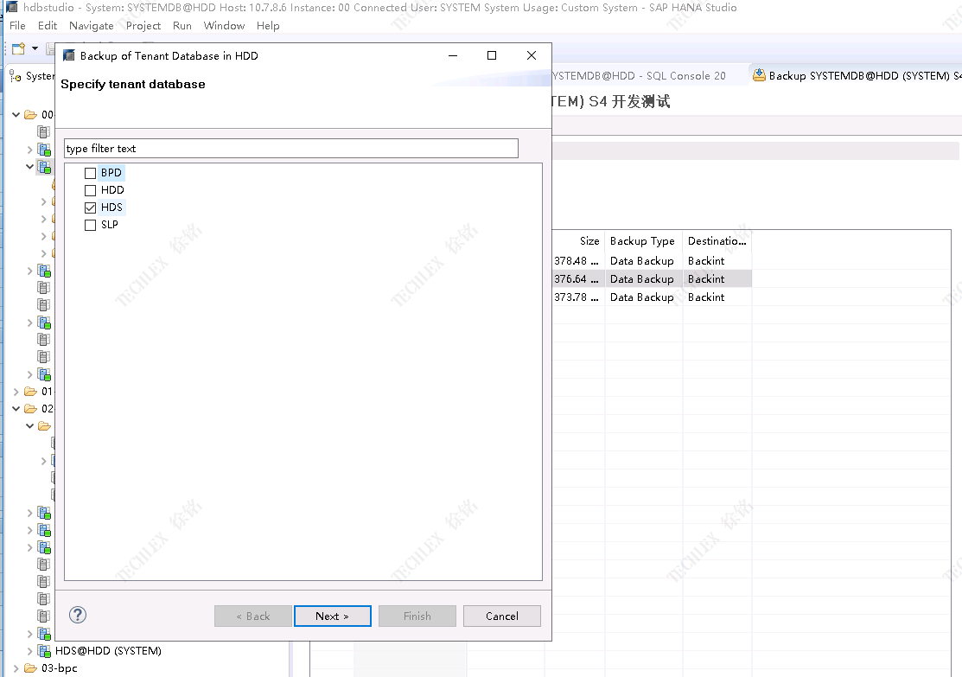Expand the HDS@HDD (SYSTEM) tree node

pyautogui.click(x=30, y=651)
